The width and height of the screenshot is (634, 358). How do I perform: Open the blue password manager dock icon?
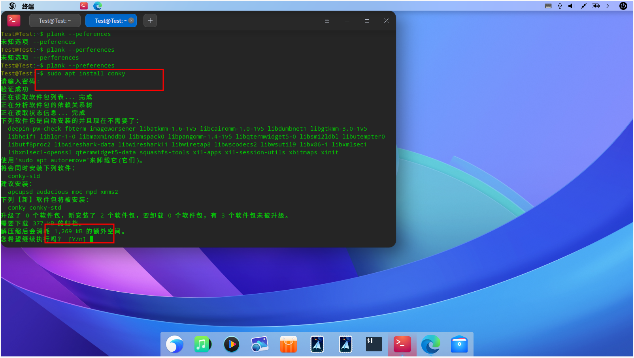pos(459,345)
